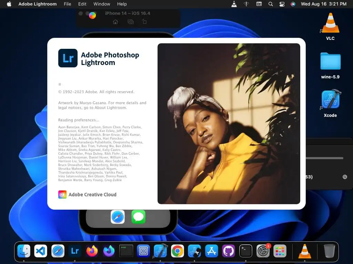Open Messages in the iPhone simulator dock
353x264 pixels.
click(138, 217)
